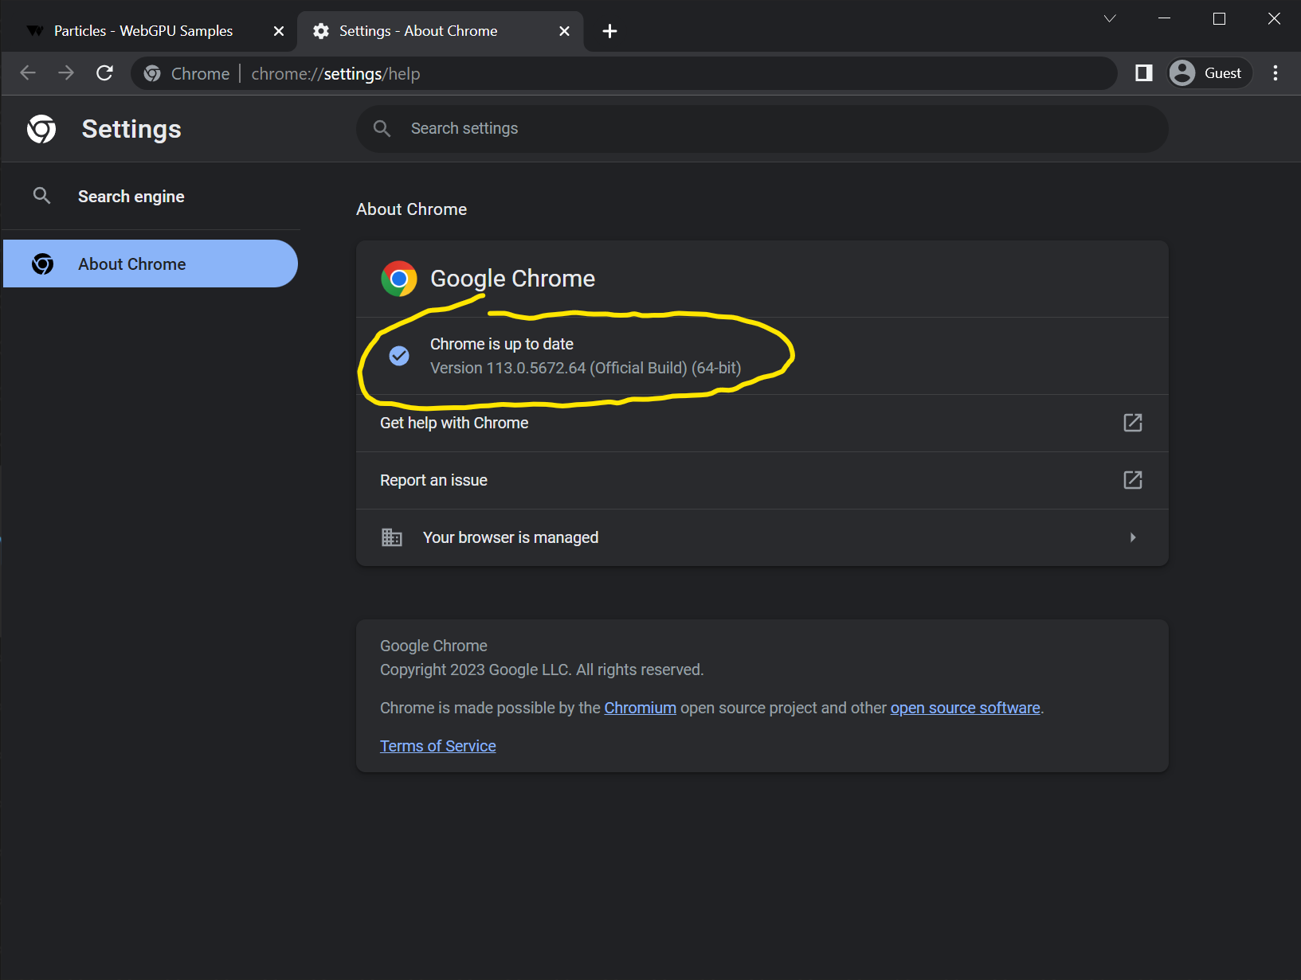
Task: Click the Chrome is up to date text
Action: click(502, 344)
